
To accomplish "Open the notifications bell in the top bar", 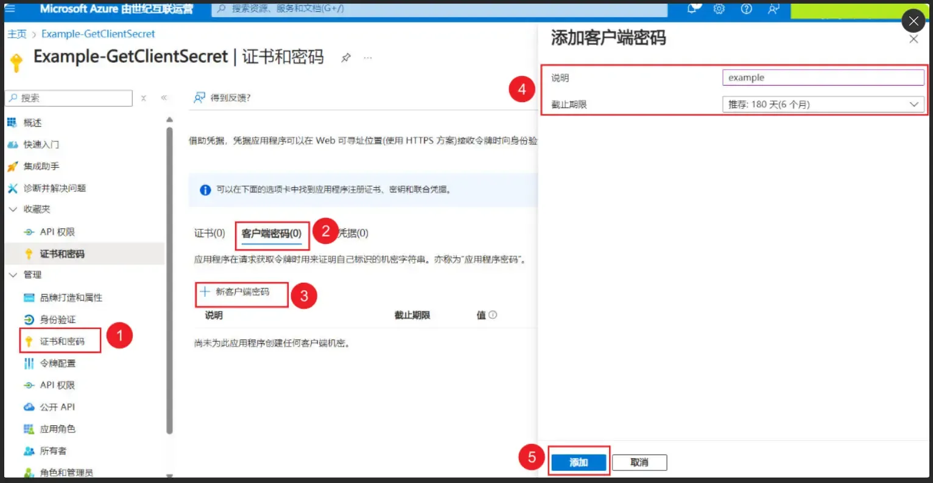I will point(692,9).
